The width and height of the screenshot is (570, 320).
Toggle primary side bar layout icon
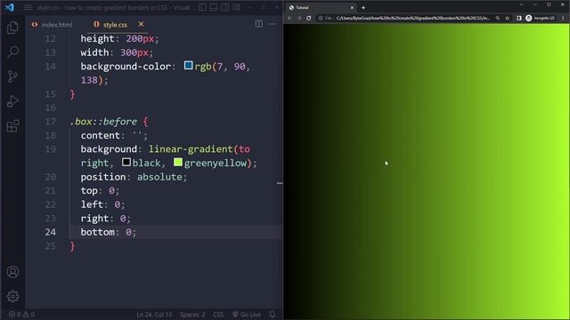(x=202, y=7)
